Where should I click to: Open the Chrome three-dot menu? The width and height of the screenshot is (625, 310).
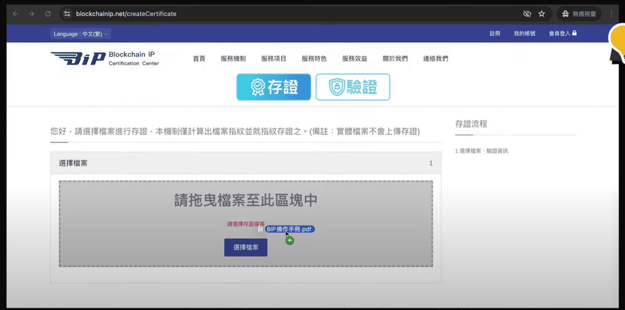pos(611,13)
